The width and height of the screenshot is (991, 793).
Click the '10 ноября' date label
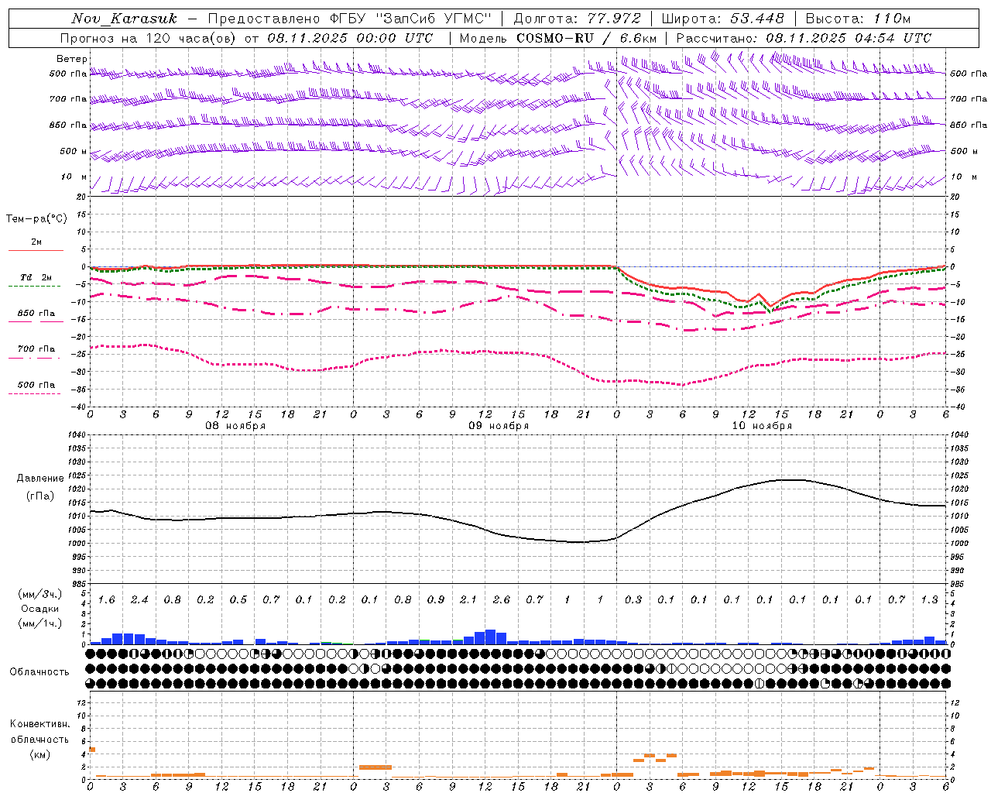[x=762, y=426]
